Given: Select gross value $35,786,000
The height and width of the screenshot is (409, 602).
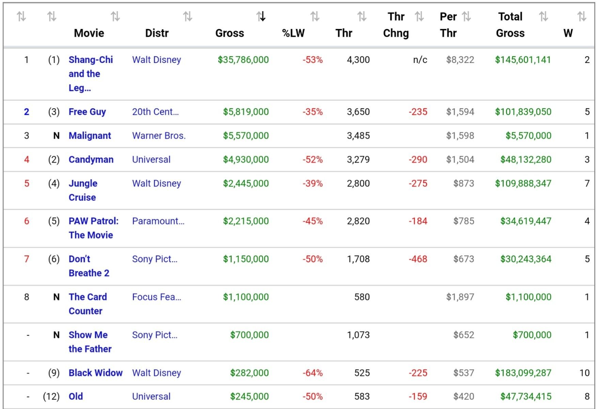Looking at the screenshot, I should tap(243, 60).
